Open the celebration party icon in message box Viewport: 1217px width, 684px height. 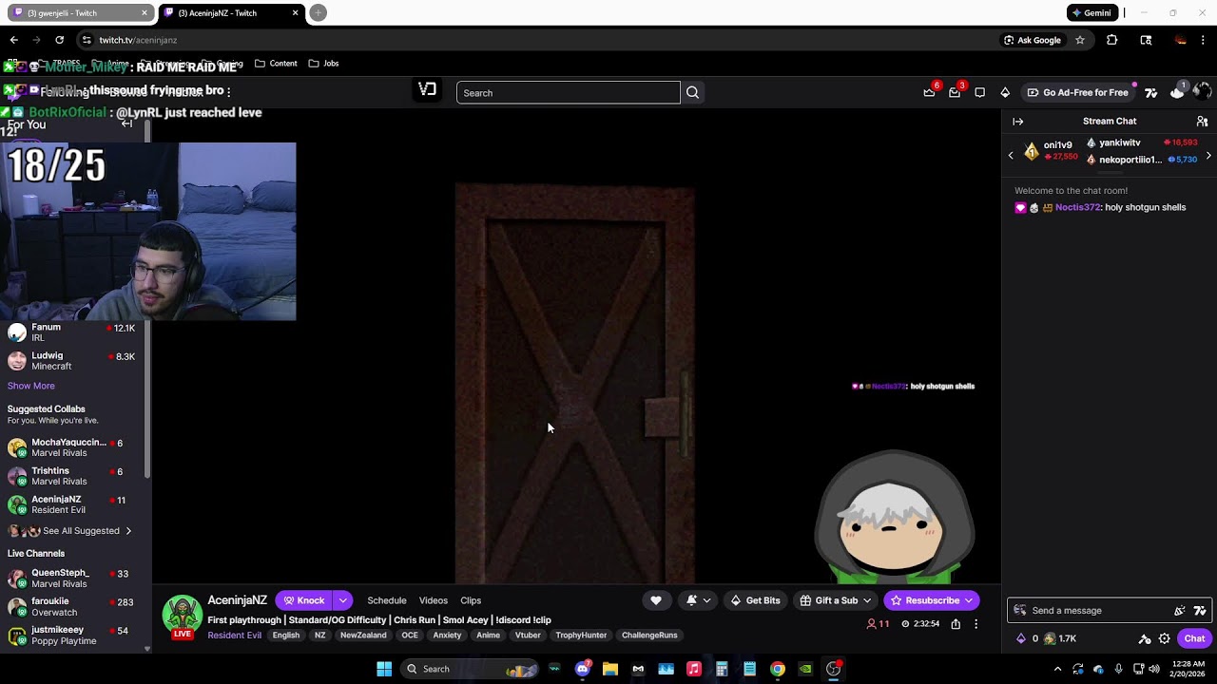click(x=1180, y=611)
